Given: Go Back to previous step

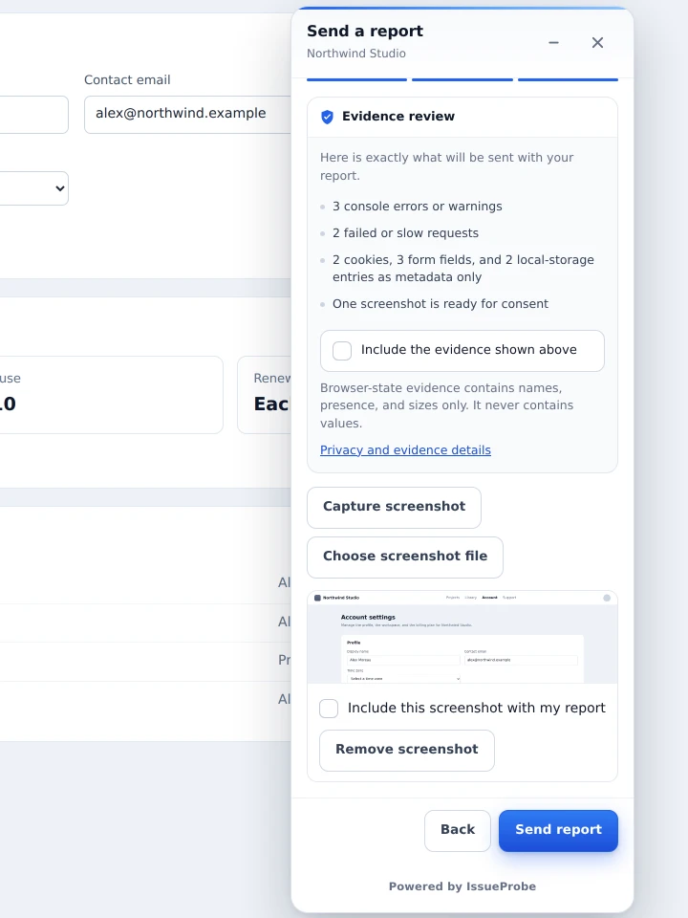Looking at the screenshot, I should click(x=458, y=830).
